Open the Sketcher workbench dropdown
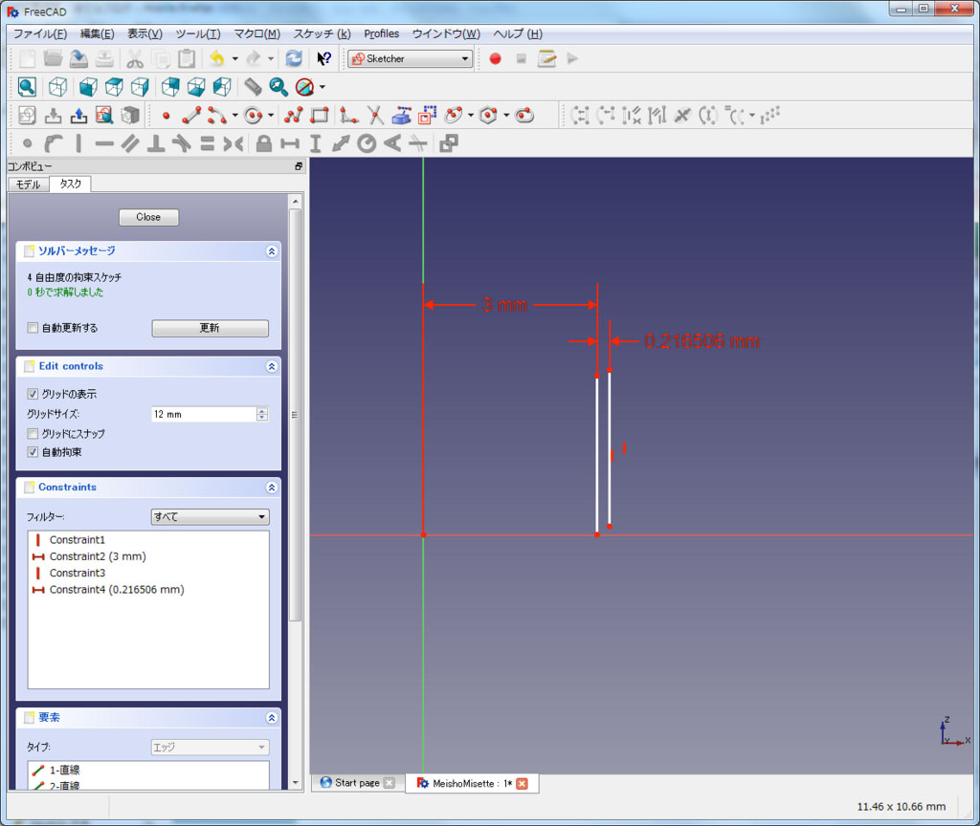 pos(410,58)
